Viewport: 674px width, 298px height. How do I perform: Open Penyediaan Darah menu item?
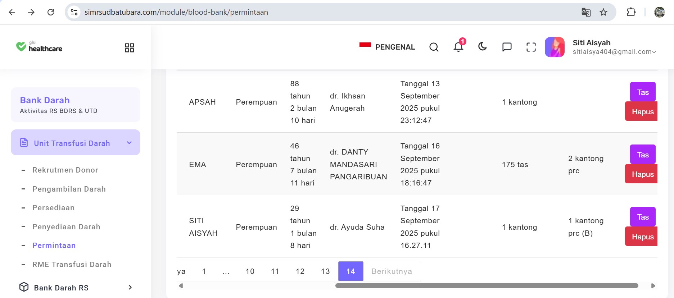pos(66,227)
